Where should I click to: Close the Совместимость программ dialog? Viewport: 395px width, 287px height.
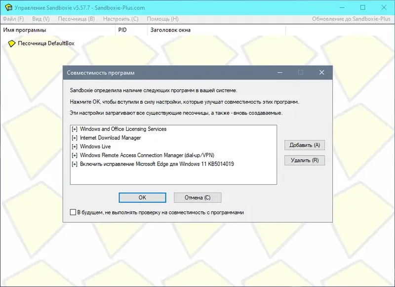322,73
